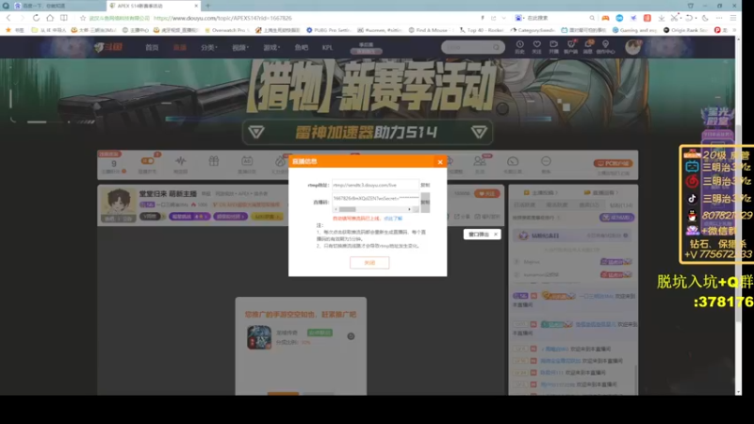
Task: Click the douyu.com address bar URL
Action: pyautogui.click(x=222, y=18)
